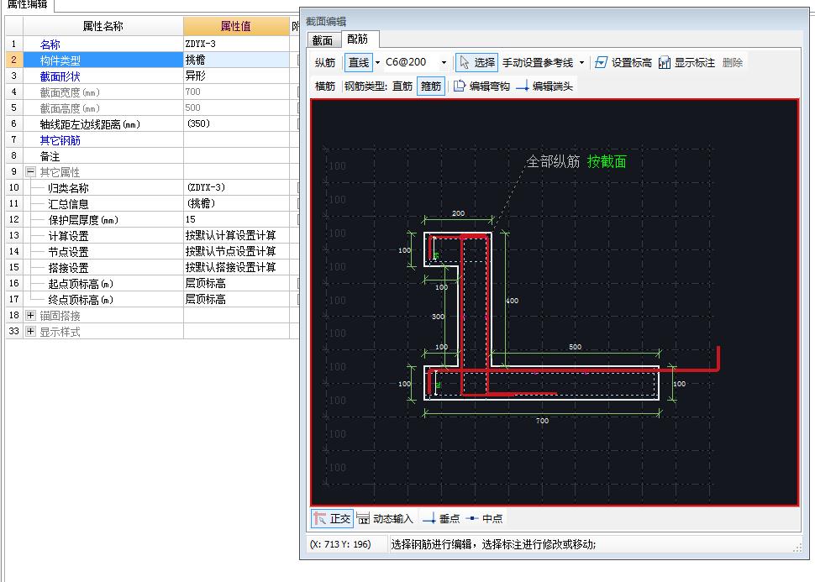Select 直筋 rebar type

[402, 87]
